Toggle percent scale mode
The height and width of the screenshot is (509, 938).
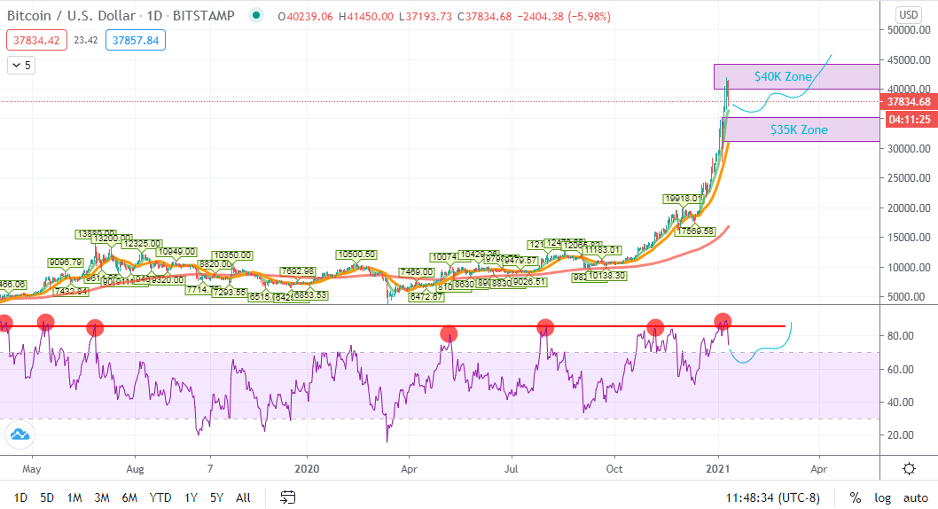coord(856,497)
